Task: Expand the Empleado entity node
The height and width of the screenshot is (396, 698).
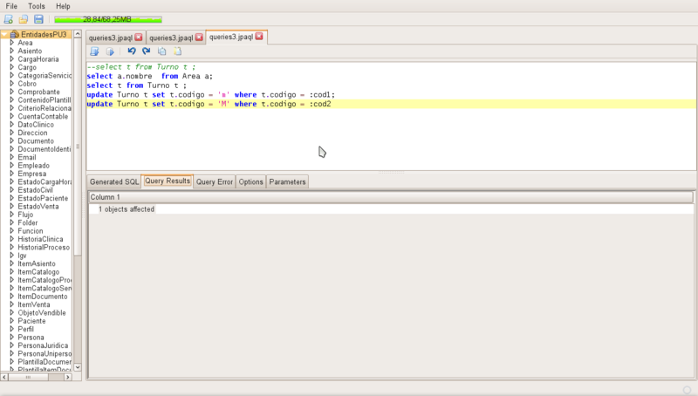Action: (x=11, y=166)
